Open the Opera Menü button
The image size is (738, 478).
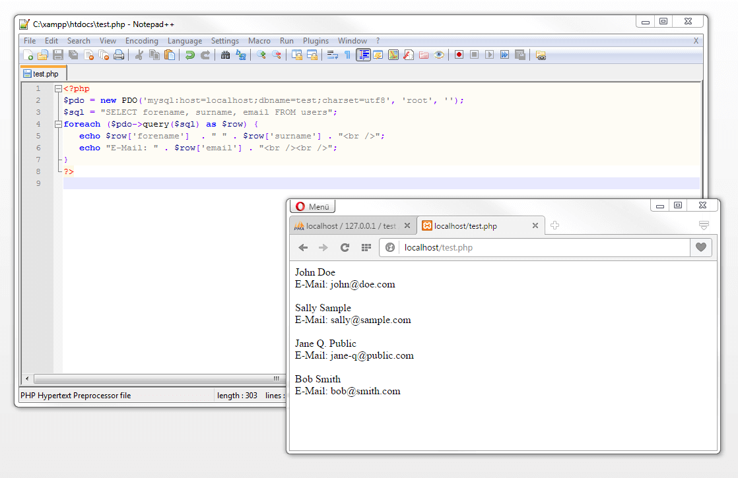(x=312, y=206)
